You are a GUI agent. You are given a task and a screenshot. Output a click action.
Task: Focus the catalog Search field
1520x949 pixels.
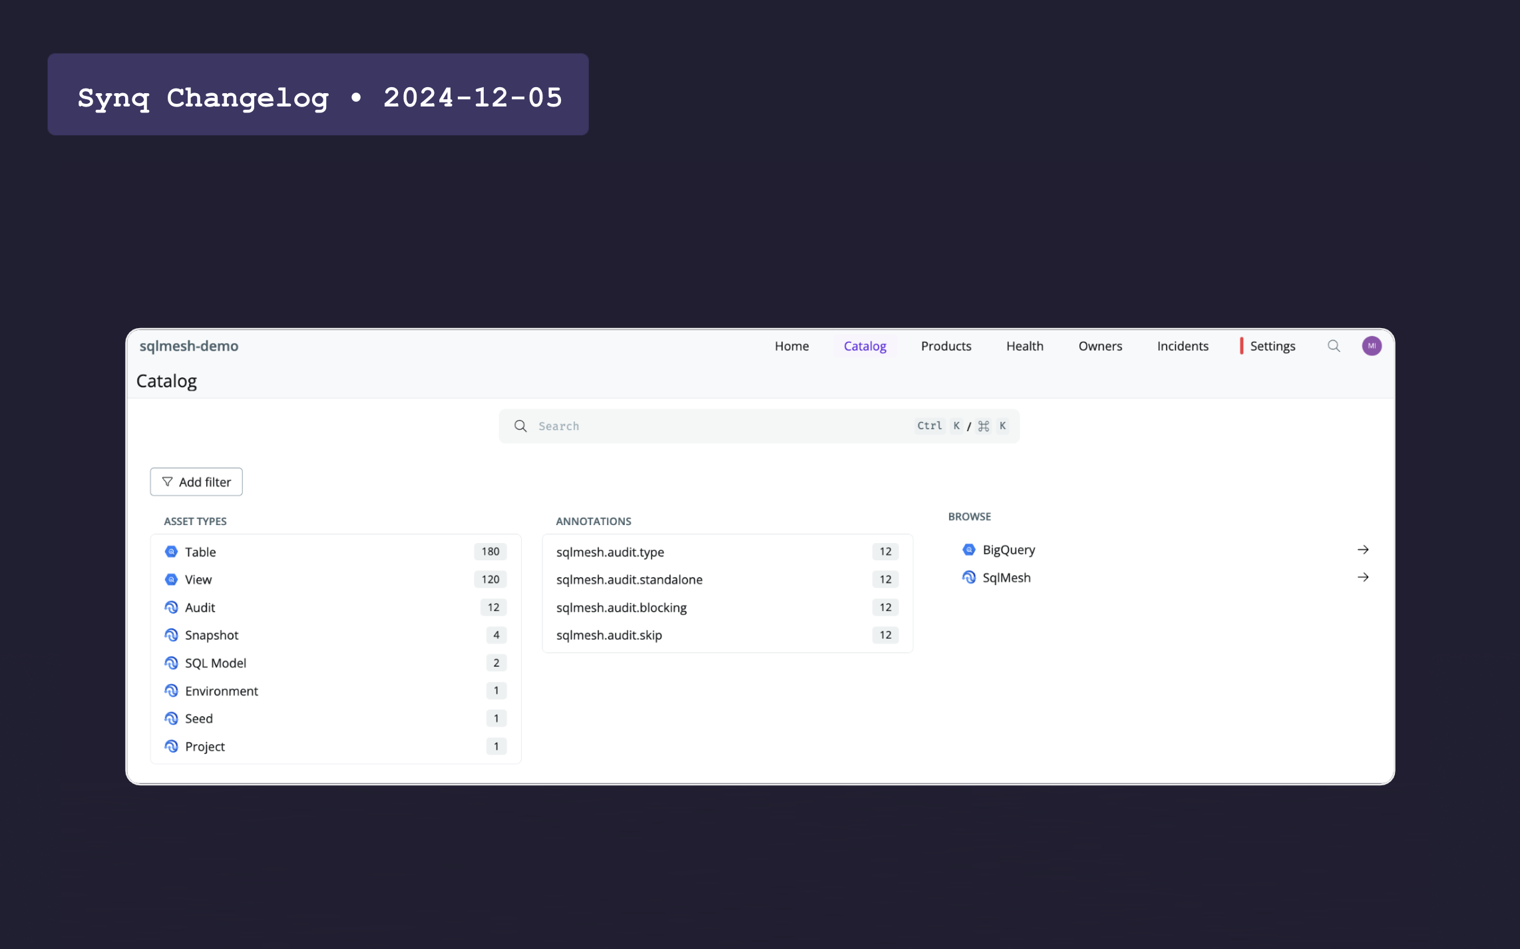coord(759,426)
